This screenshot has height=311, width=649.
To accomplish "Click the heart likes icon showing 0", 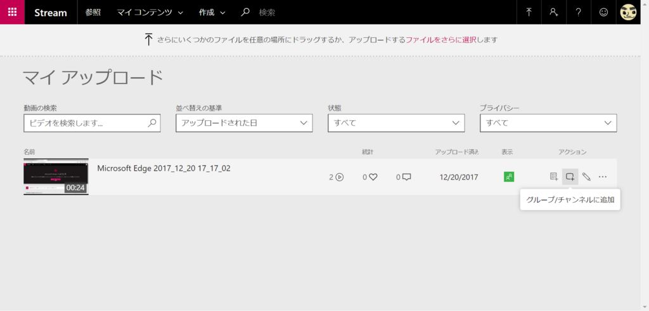I will (x=373, y=177).
